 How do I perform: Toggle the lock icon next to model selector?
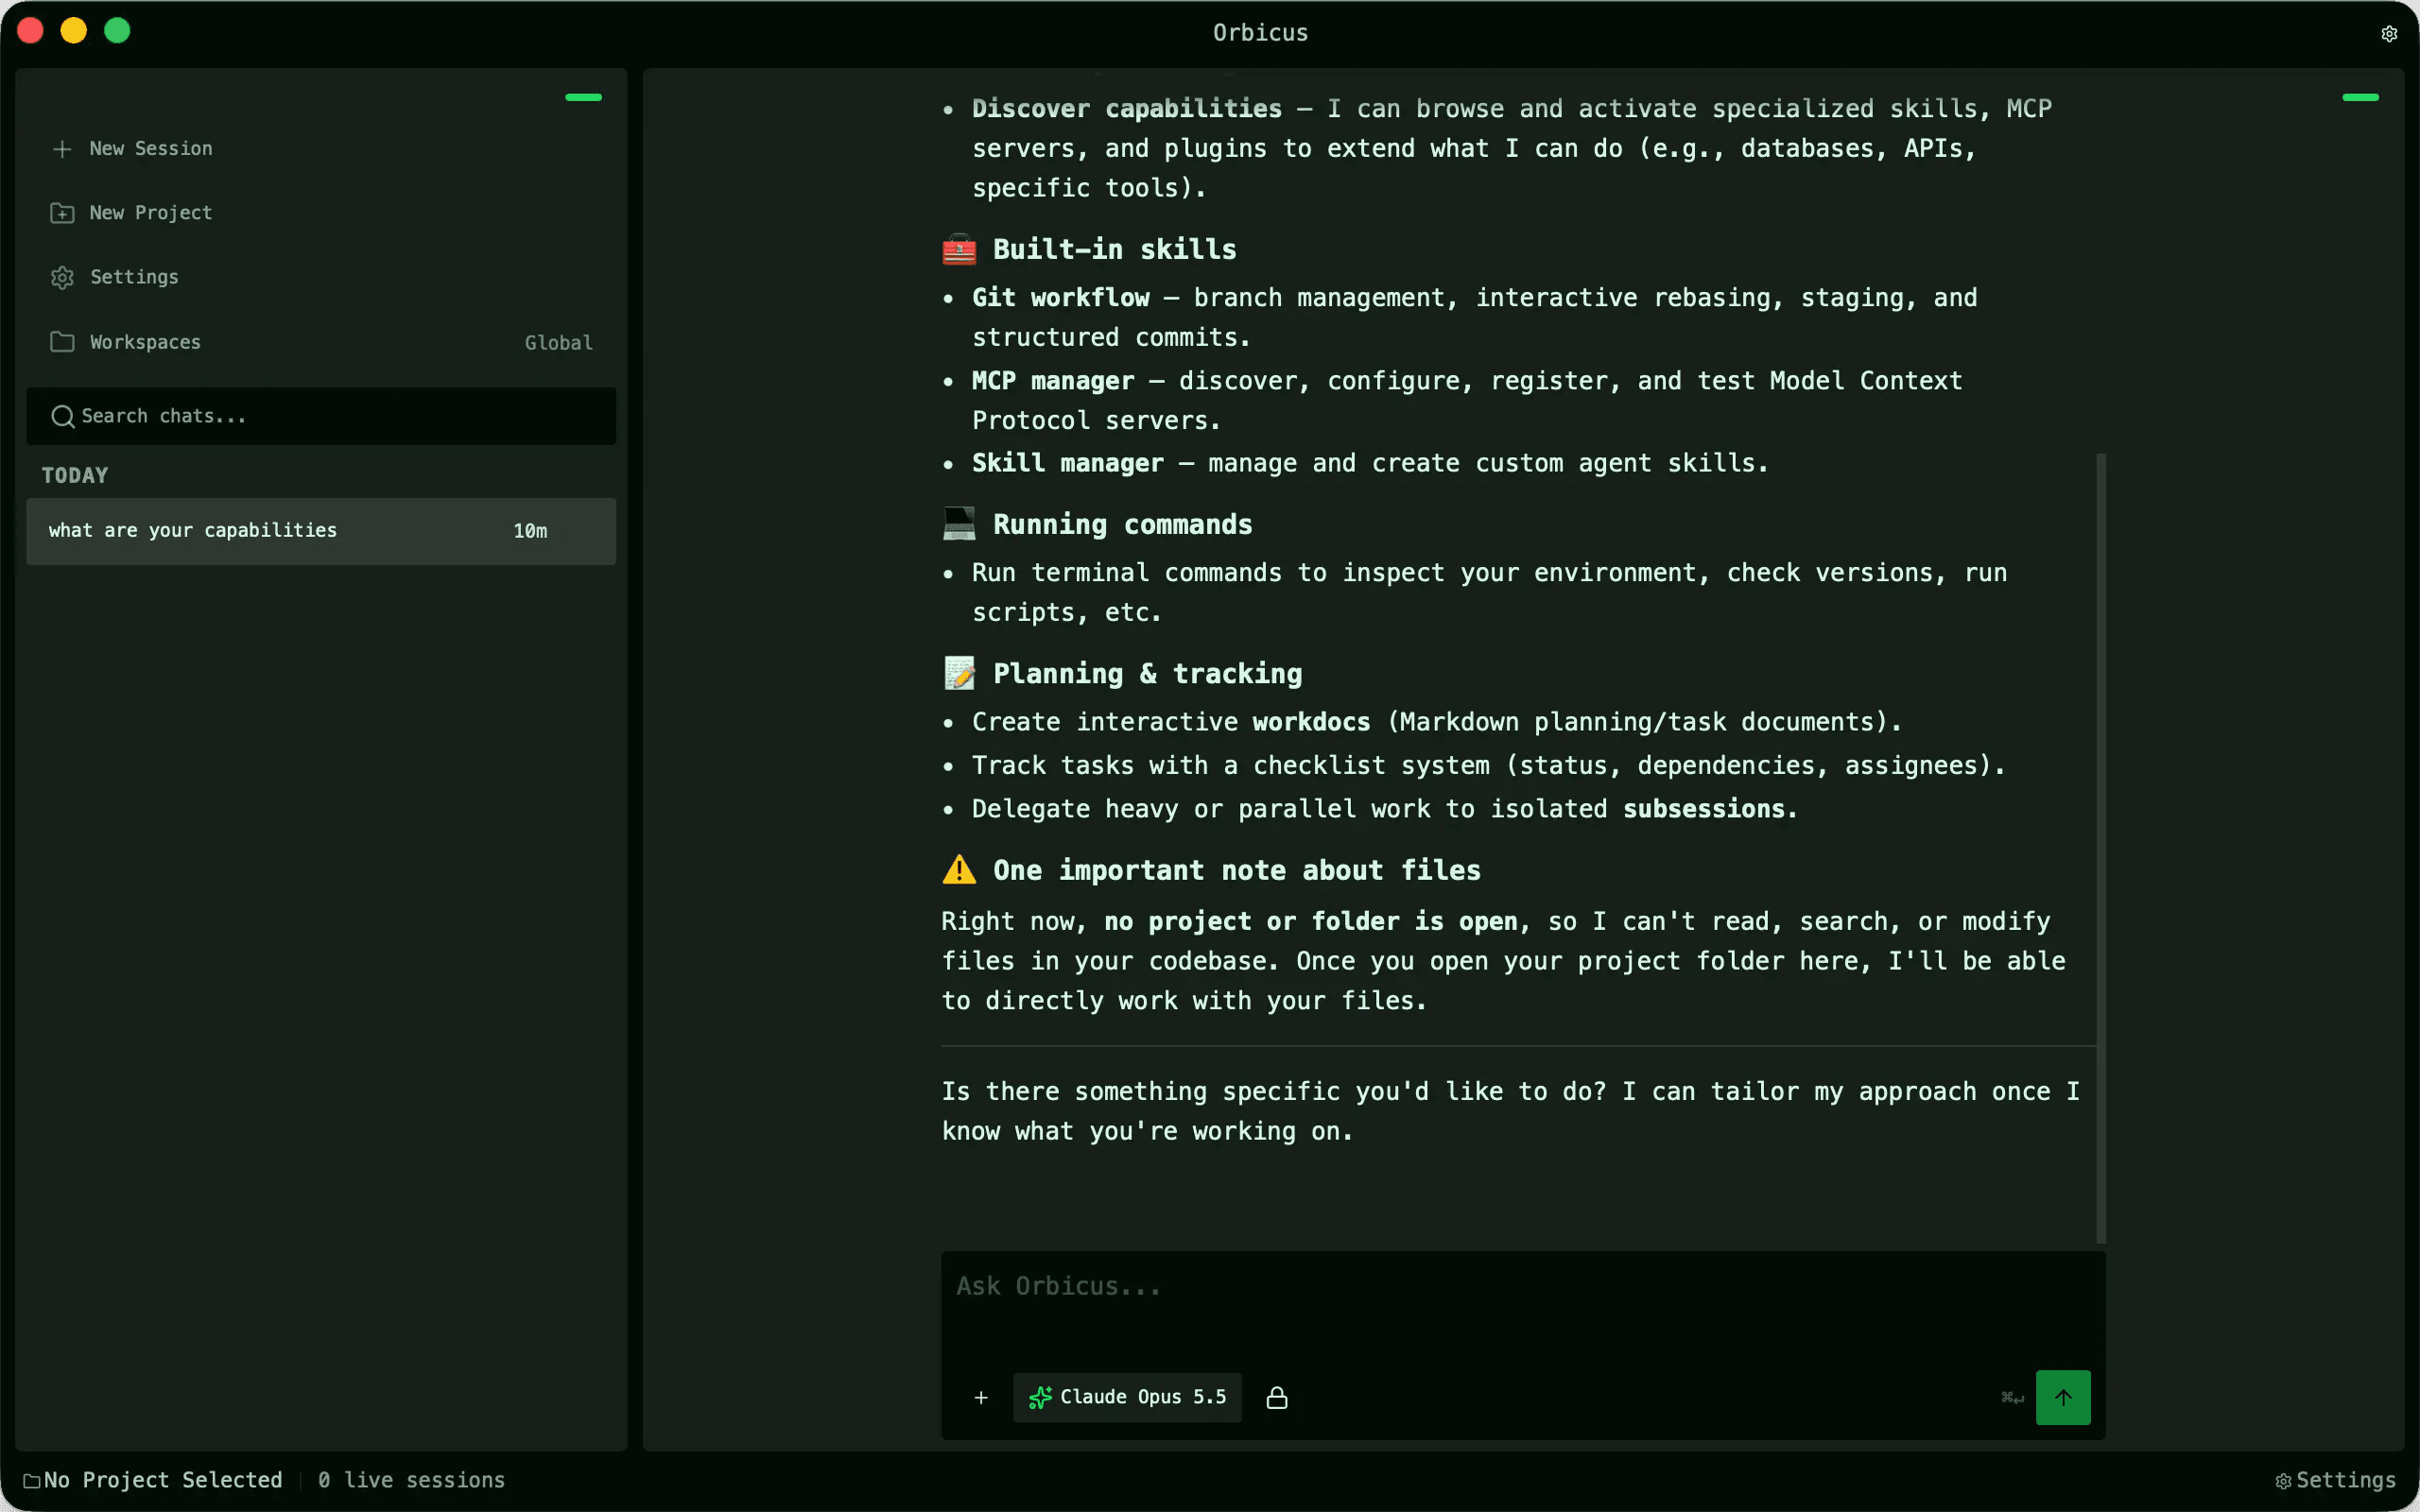click(1277, 1397)
